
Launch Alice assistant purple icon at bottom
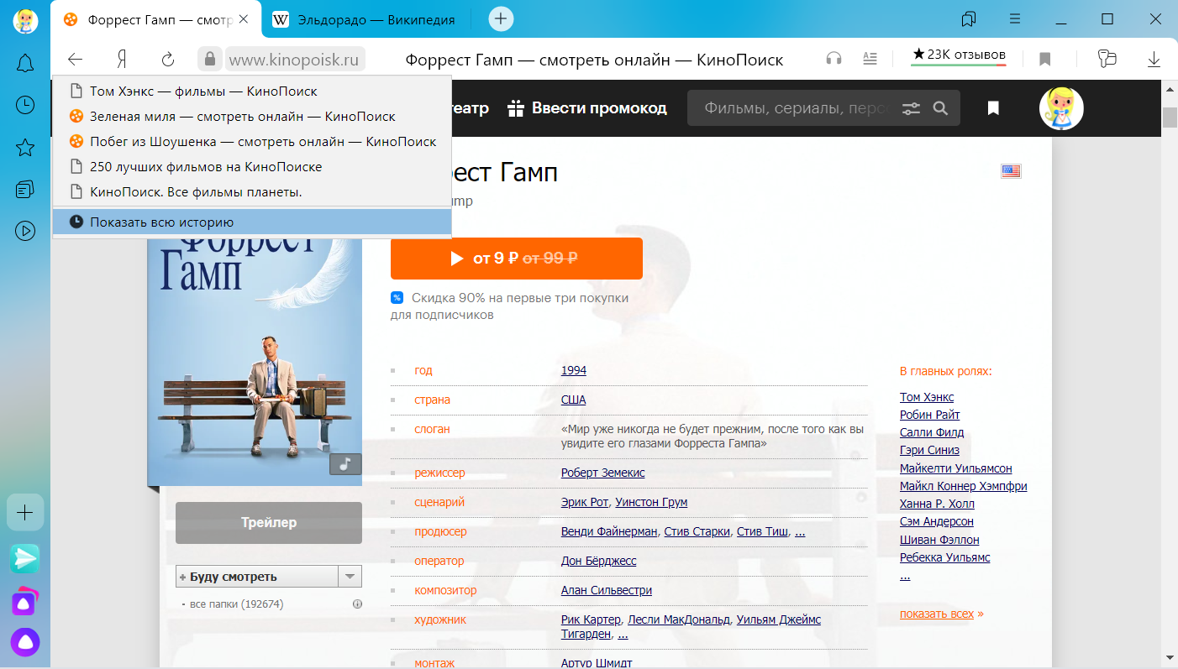click(x=25, y=642)
